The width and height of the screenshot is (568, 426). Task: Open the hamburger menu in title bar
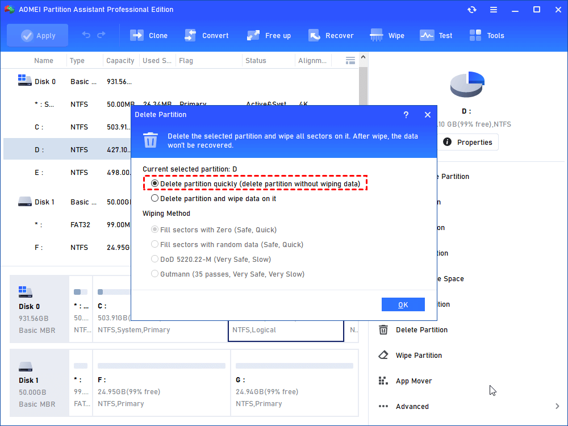(x=494, y=10)
